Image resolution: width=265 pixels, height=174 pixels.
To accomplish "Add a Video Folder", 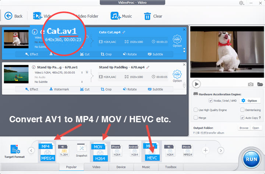I will pos(87,16).
